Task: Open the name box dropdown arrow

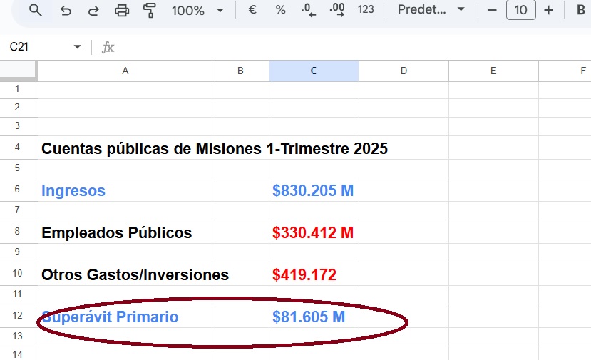Action: (78, 47)
